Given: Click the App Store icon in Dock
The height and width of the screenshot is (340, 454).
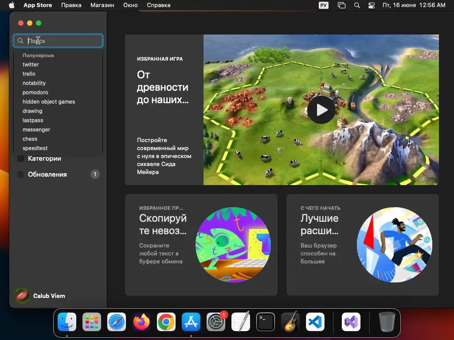Looking at the screenshot, I should (x=191, y=322).
